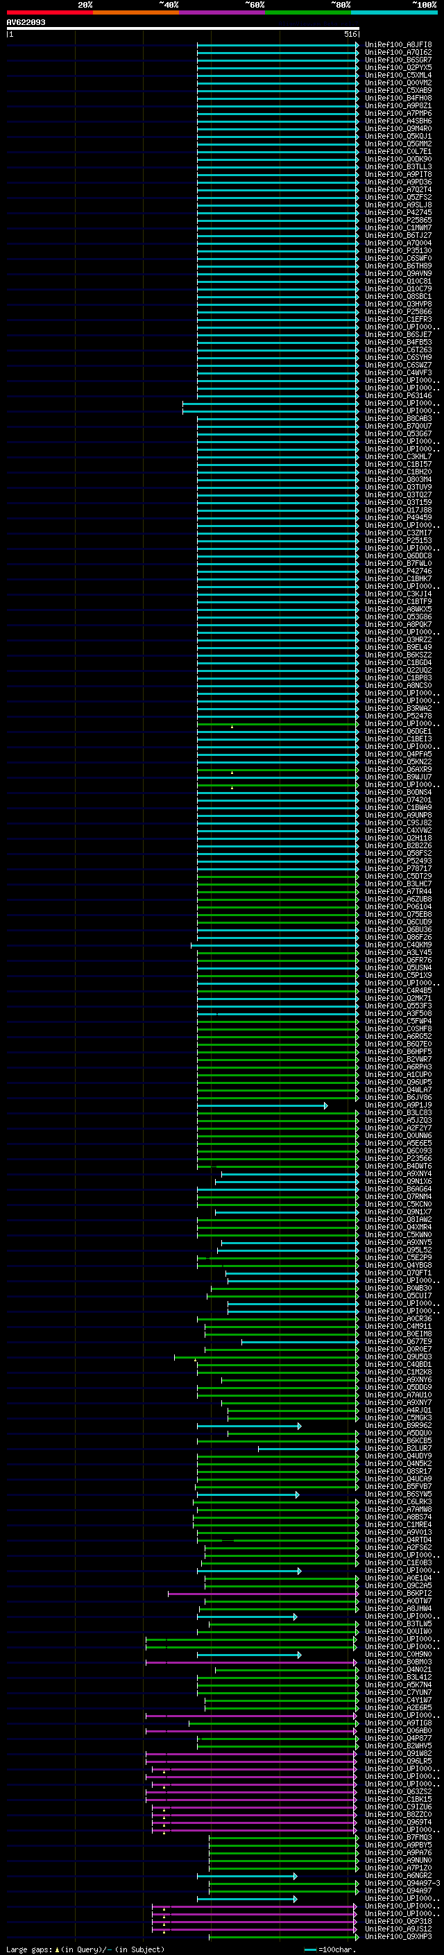The width and height of the screenshot is (444, 1955).
Task: Click the UniRef100_B6SJE7 label
Action: click(398, 335)
